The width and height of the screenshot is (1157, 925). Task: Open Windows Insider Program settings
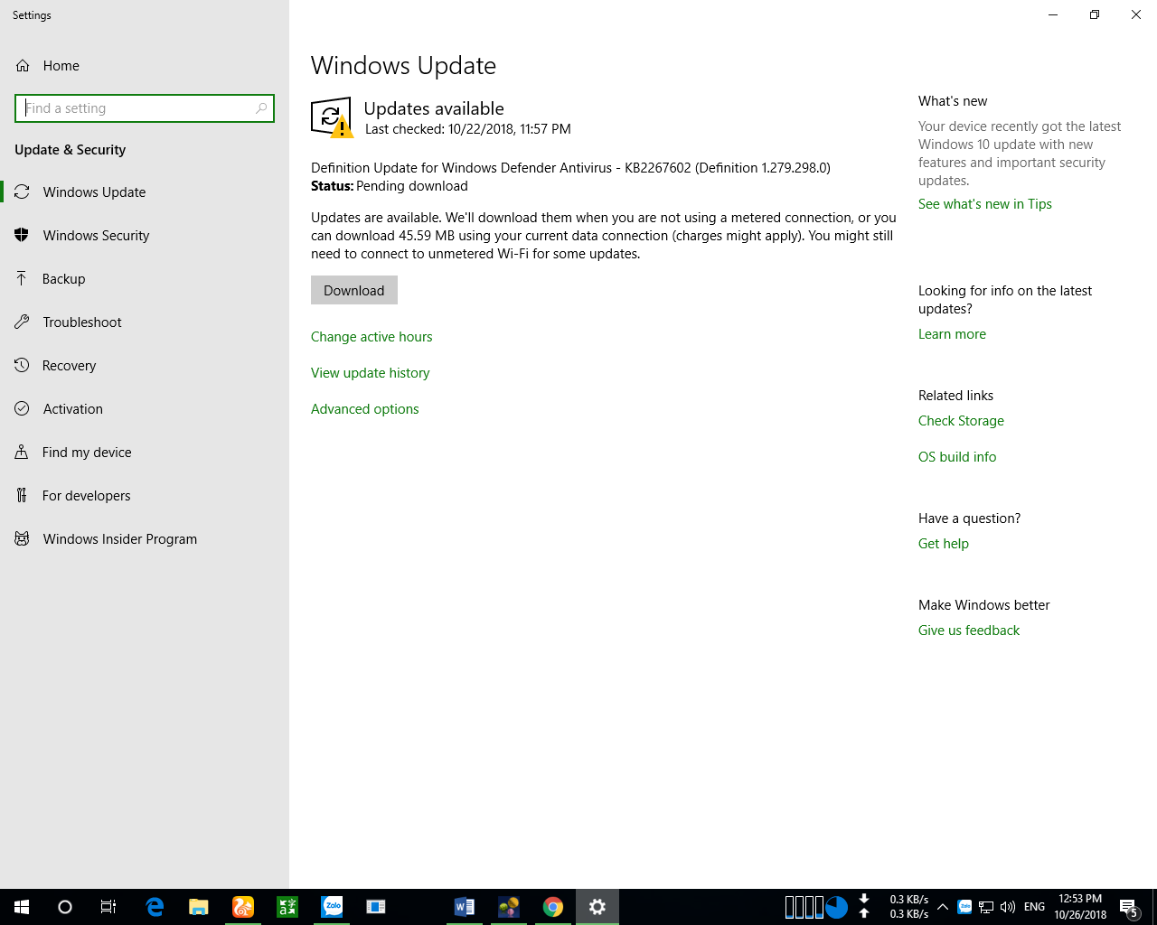pyautogui.click(x=145, y=539)
